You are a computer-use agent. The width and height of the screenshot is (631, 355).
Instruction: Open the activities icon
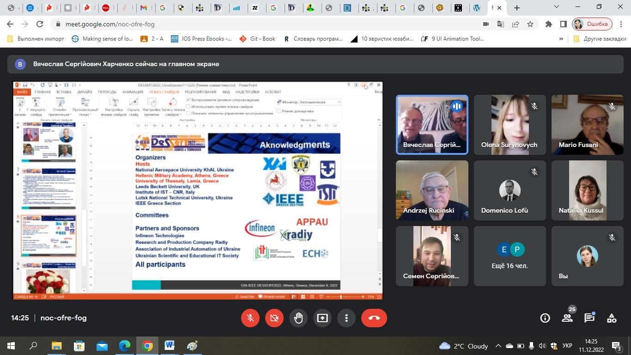coord(612,318)
